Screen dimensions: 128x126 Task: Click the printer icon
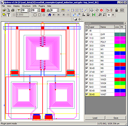pyautogui.click(x=13, y=10)
